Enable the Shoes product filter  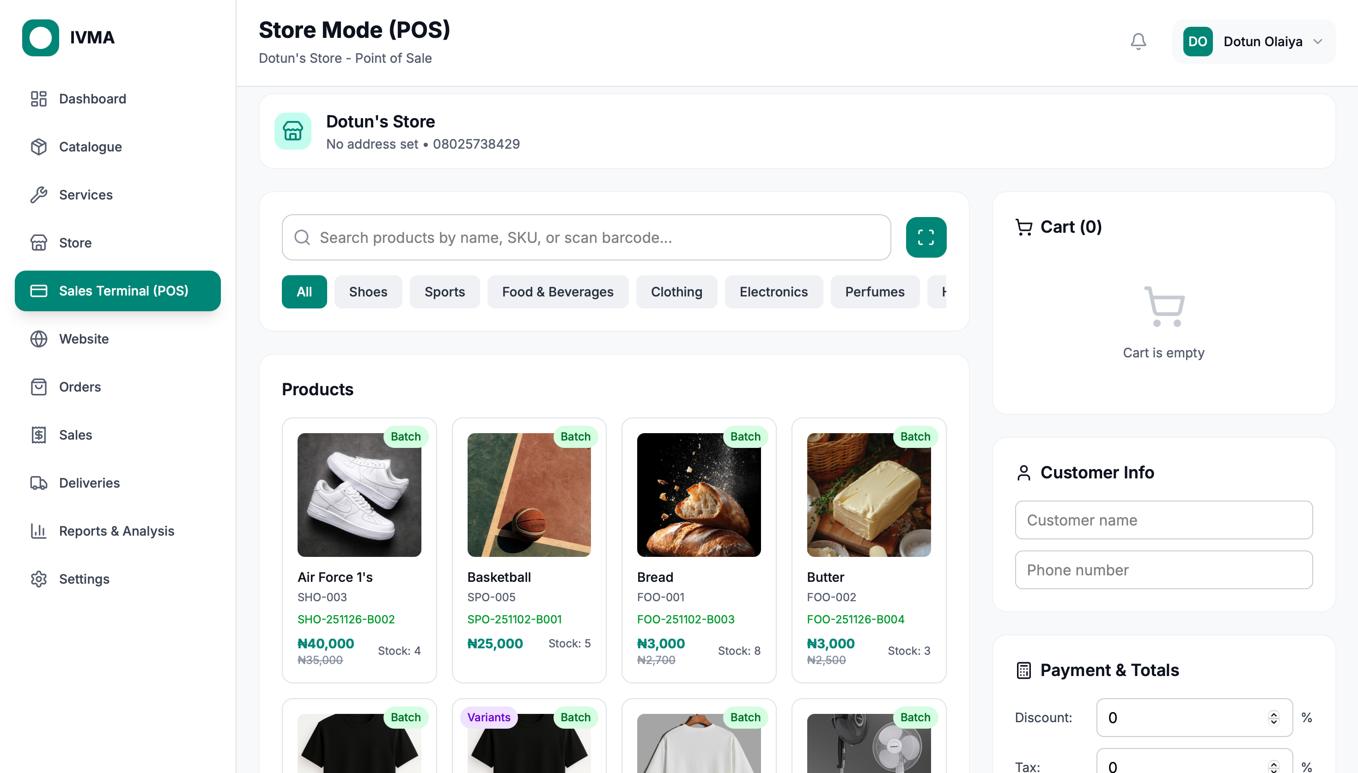coord(368,291)
